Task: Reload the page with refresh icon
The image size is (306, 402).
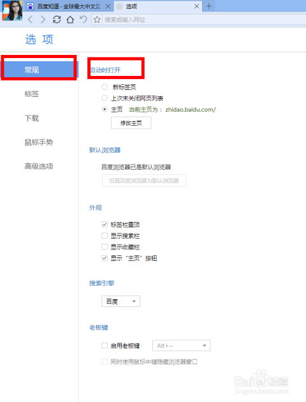Action: pyautogui.click(x=57, y=20)
